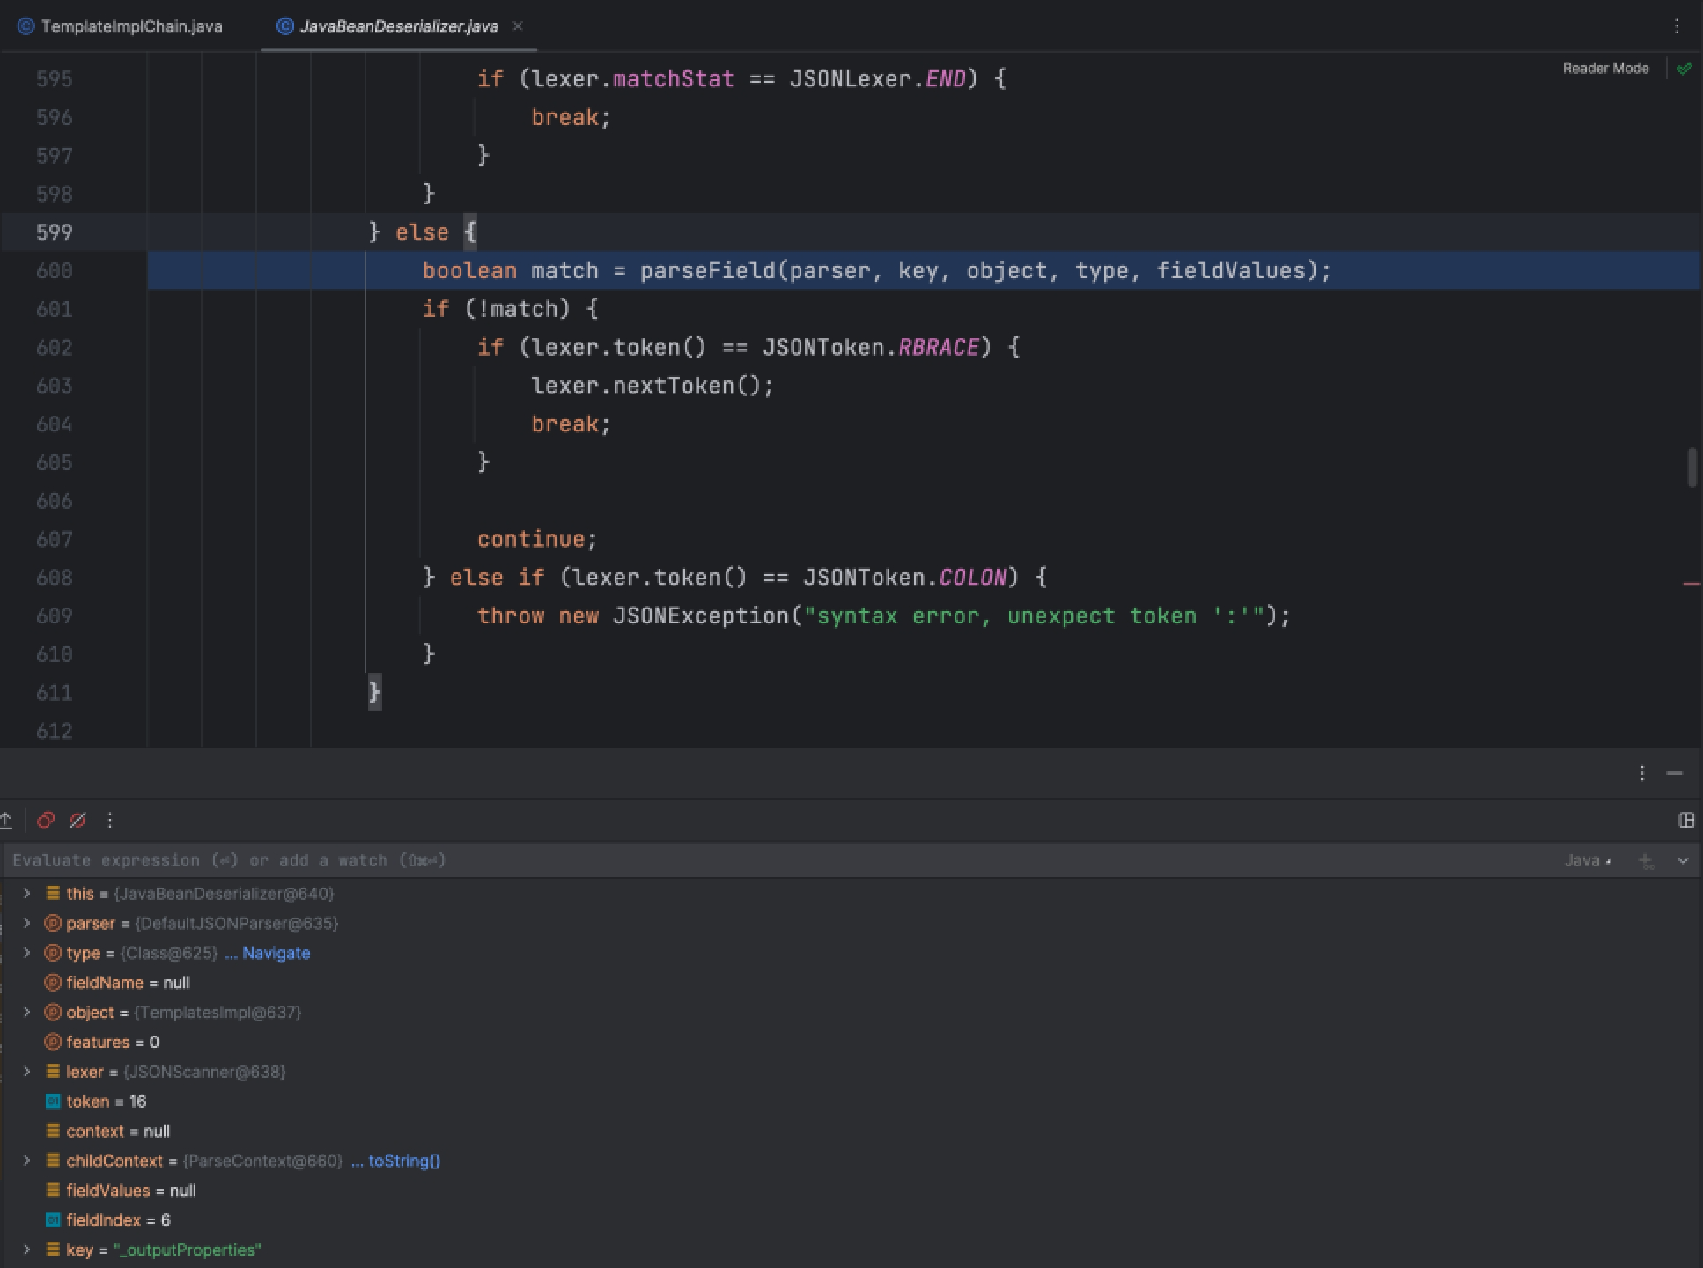Click the closing brace on line 611

(374, 692)
